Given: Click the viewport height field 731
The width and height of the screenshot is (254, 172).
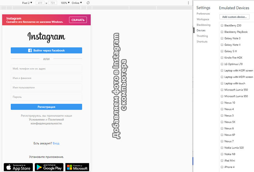Looking at the screenshot, I should point(53,3).
